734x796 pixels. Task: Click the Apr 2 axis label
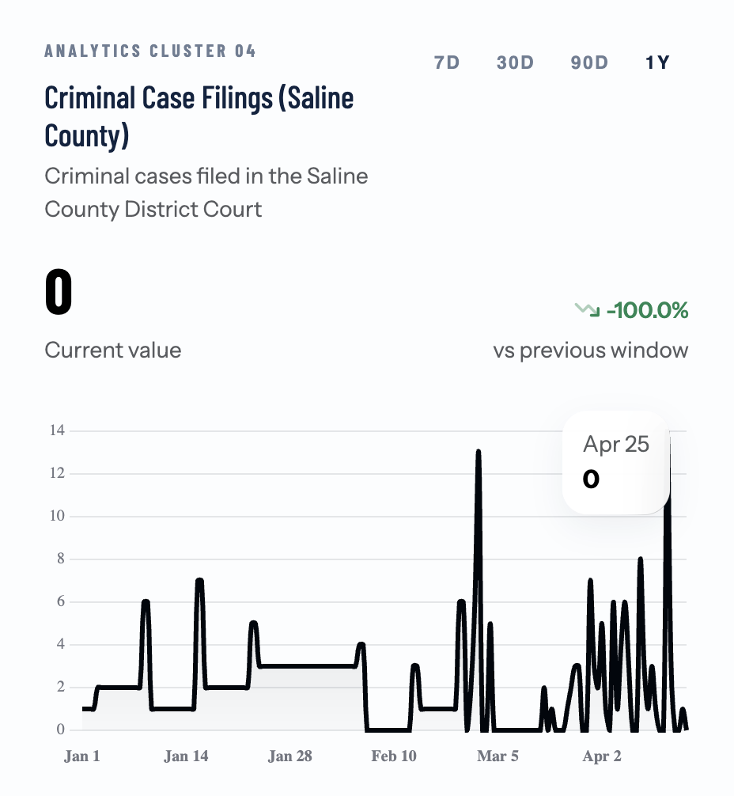pos(601,756)
